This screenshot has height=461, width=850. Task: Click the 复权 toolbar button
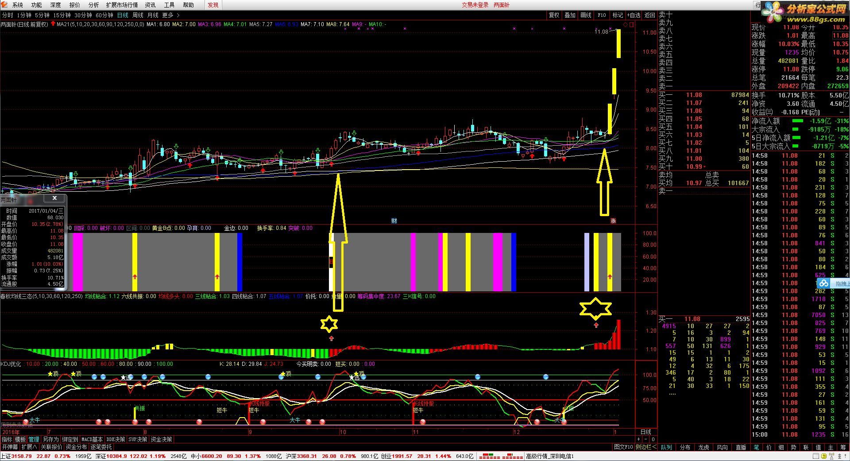click(554, 15)
